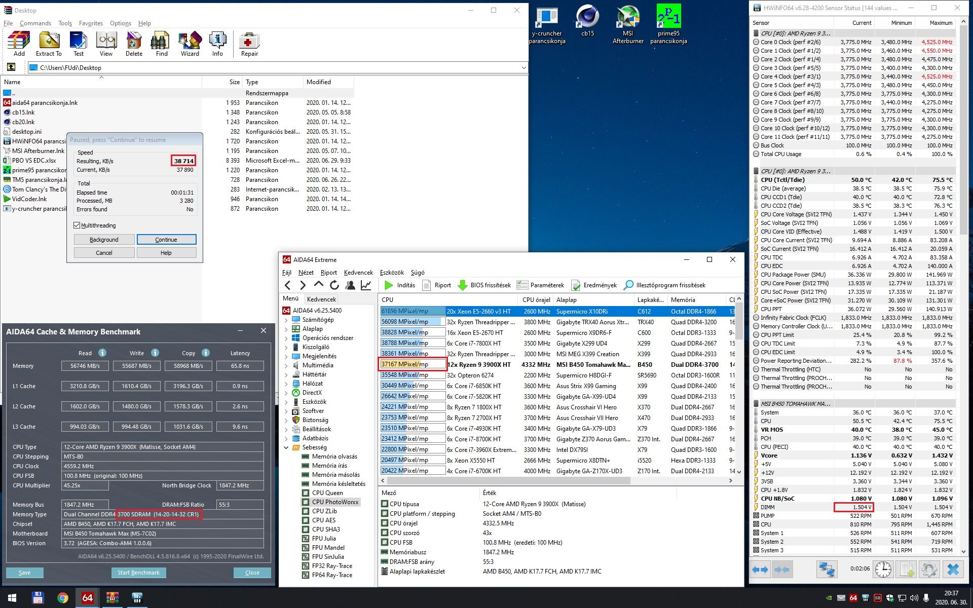This screenshot has width=973, height=608.
Task: Click the Find binoculars icon in WinRAR
Action: tap(162, 44)
